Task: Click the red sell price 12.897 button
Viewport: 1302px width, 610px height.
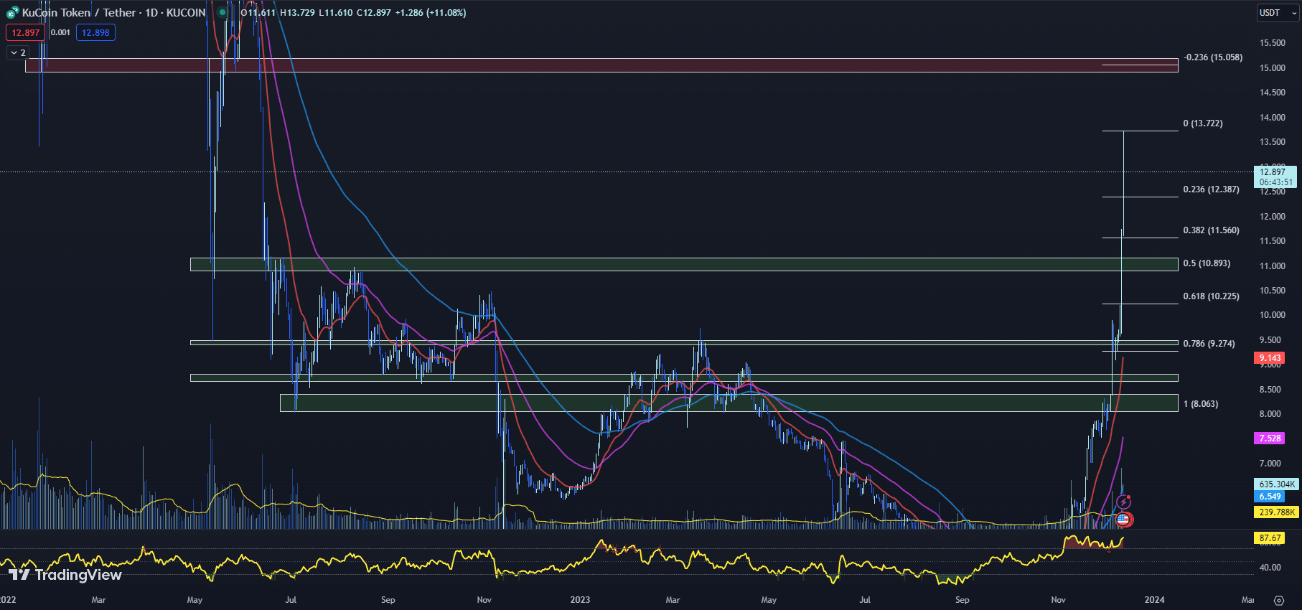Action: click(x=25, y=32)
